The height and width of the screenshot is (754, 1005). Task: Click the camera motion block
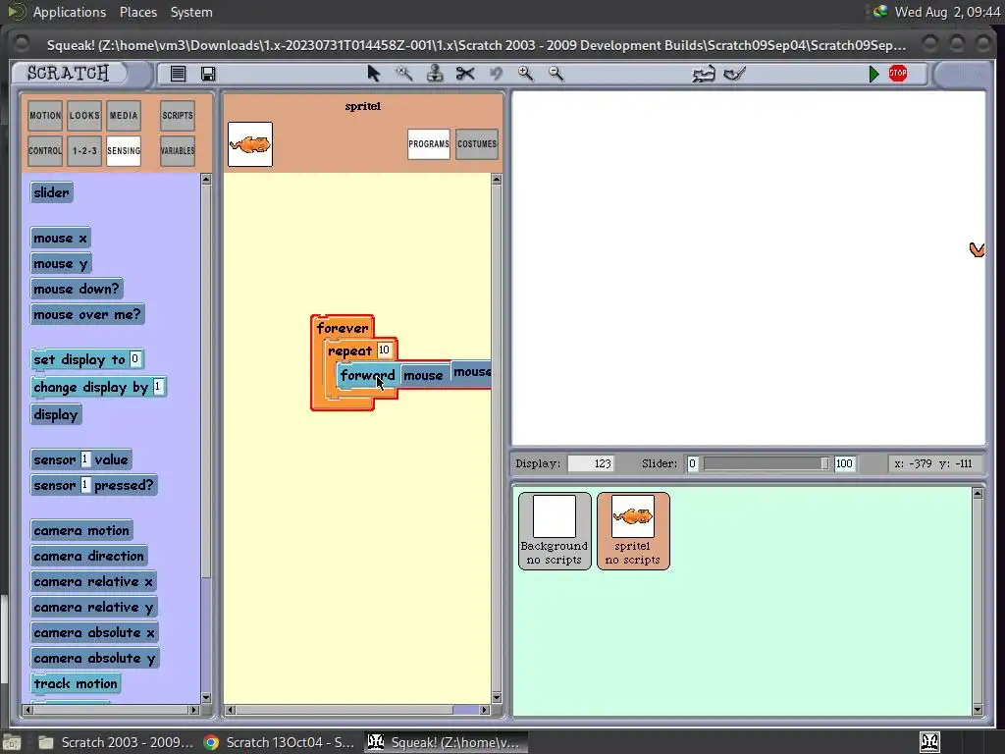point(81,530)
